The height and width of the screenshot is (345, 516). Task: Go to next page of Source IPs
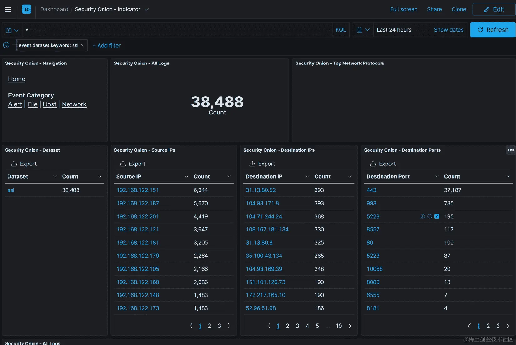coord(229,326)
